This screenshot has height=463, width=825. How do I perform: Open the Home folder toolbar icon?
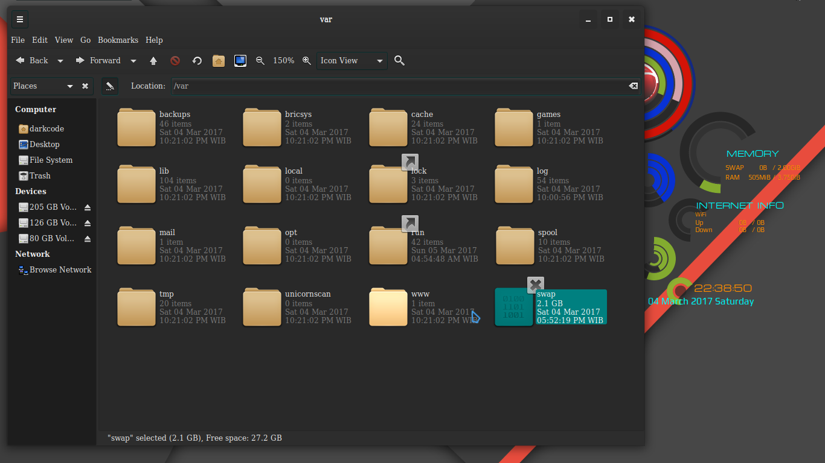[x=219, y=60]
